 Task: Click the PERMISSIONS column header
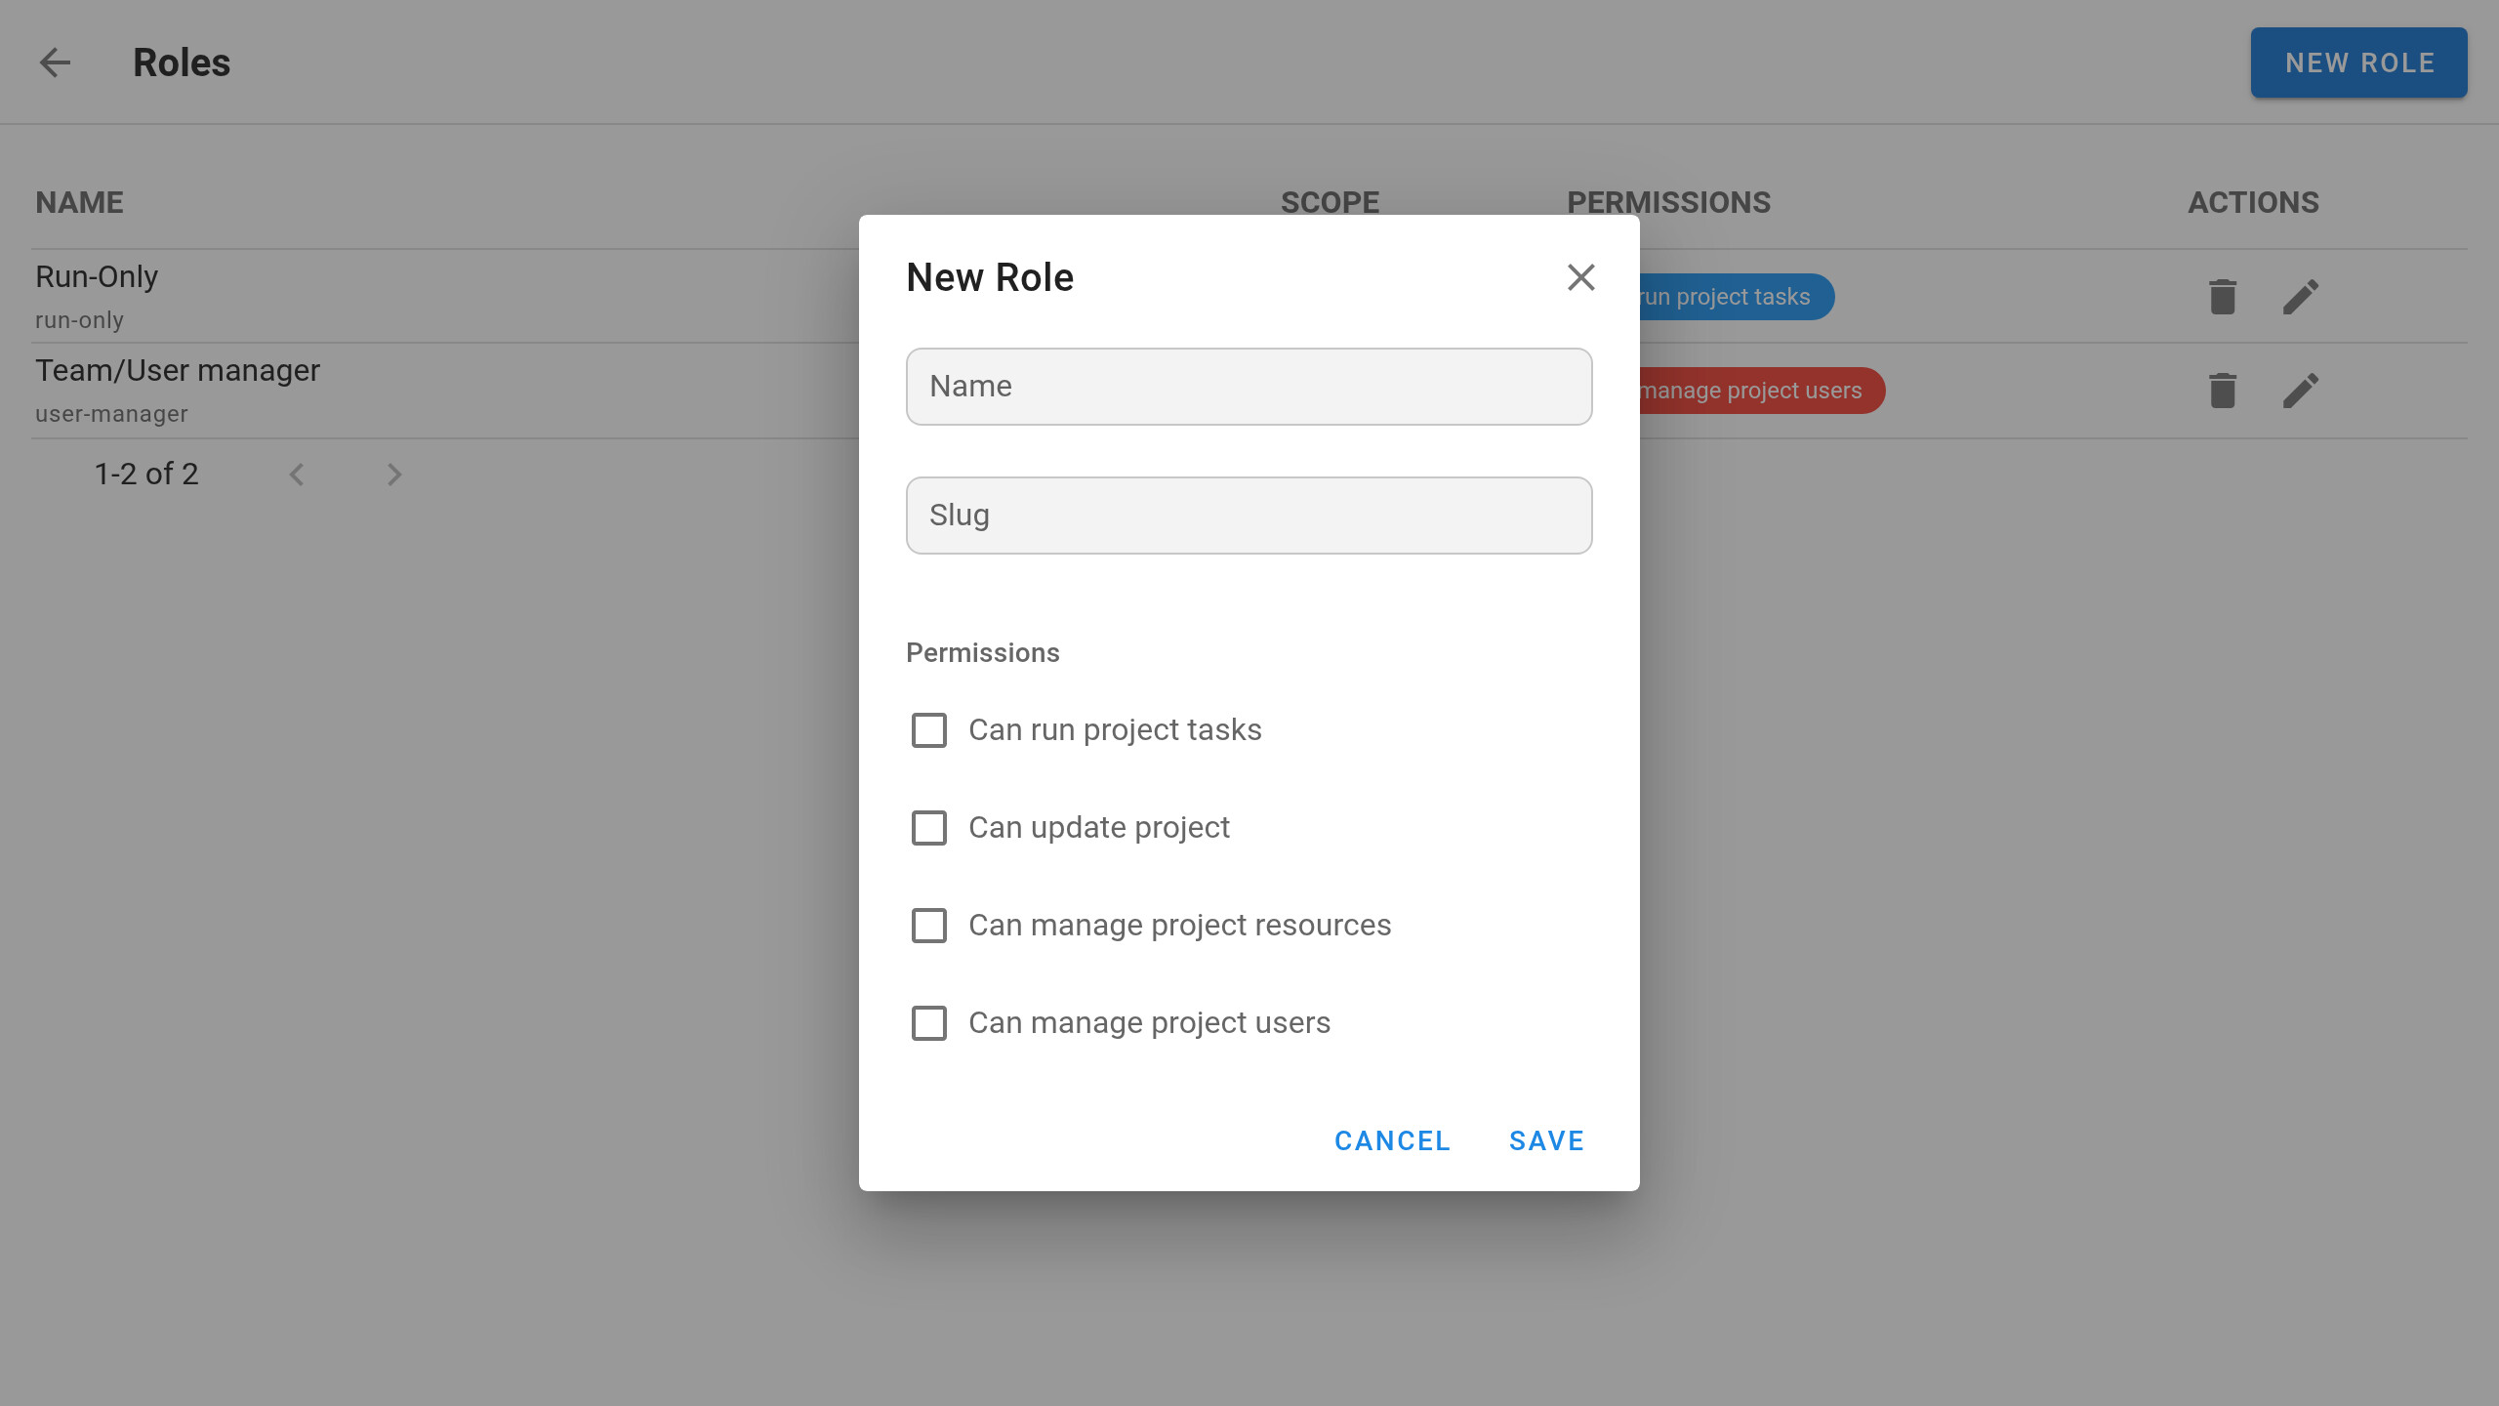tap(1668, 202)
